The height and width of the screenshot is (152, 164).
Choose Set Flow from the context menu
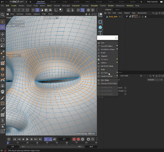click(x=104, y=73)
